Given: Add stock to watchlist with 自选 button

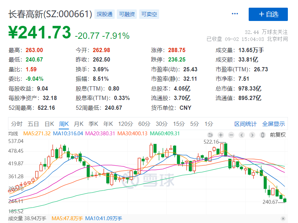Looking at the screenshot, I should pos(268,14).
